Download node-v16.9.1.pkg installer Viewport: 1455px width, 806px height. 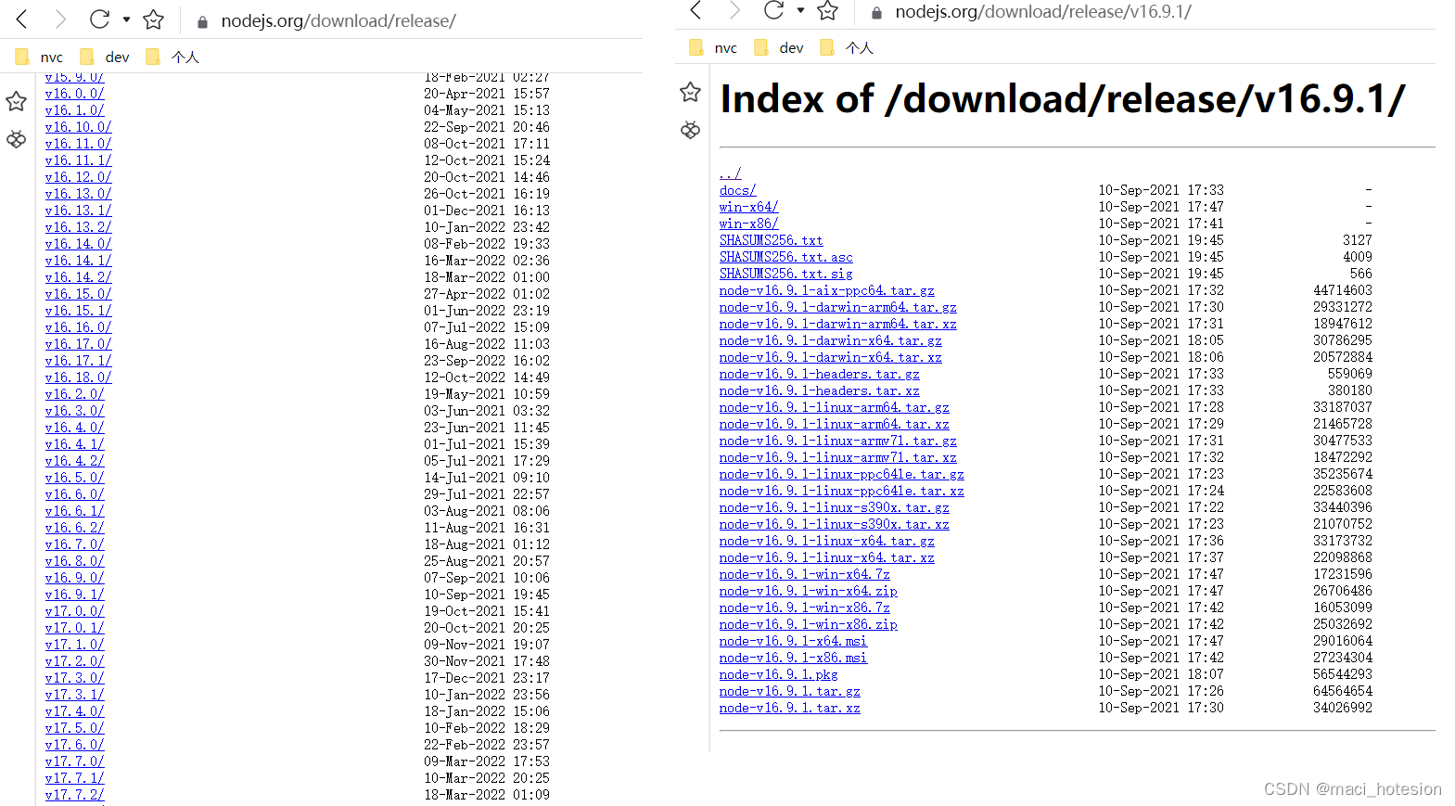pos(778,674)
